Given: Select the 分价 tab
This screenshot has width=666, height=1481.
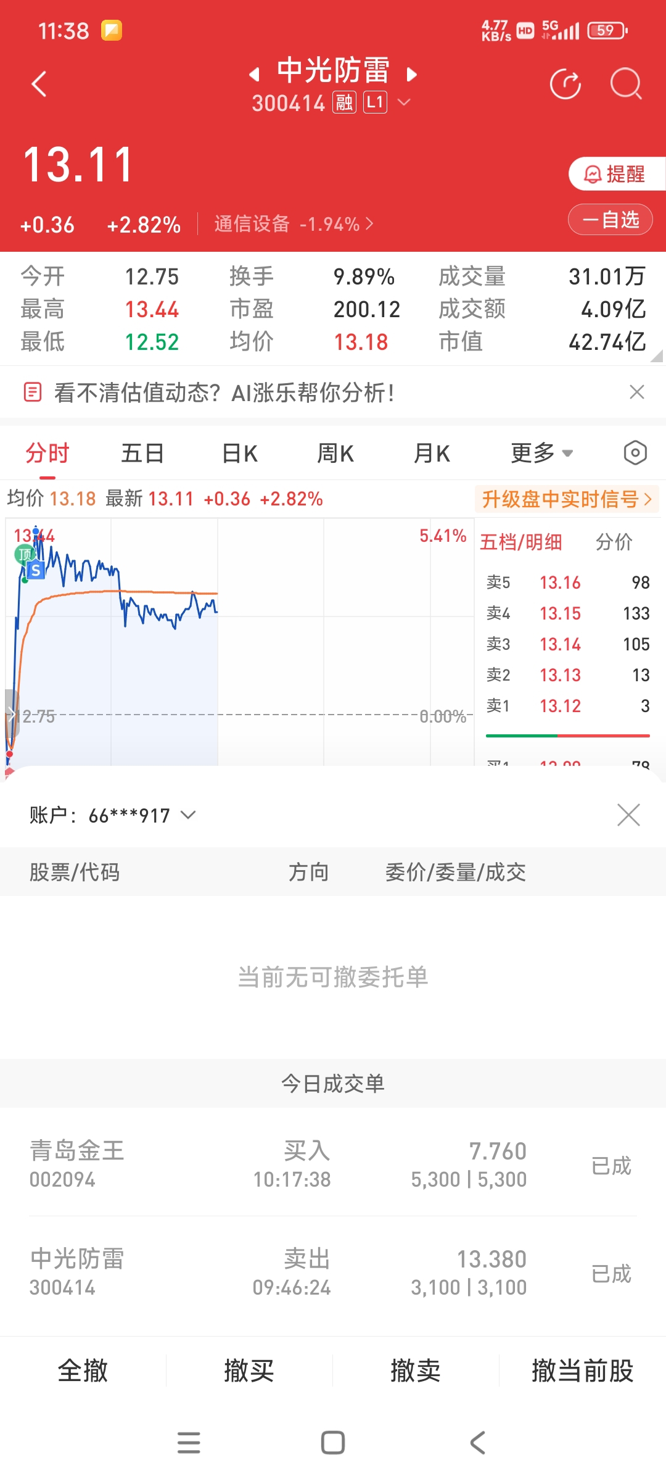Looking at the screenshot, I should 614,542.
